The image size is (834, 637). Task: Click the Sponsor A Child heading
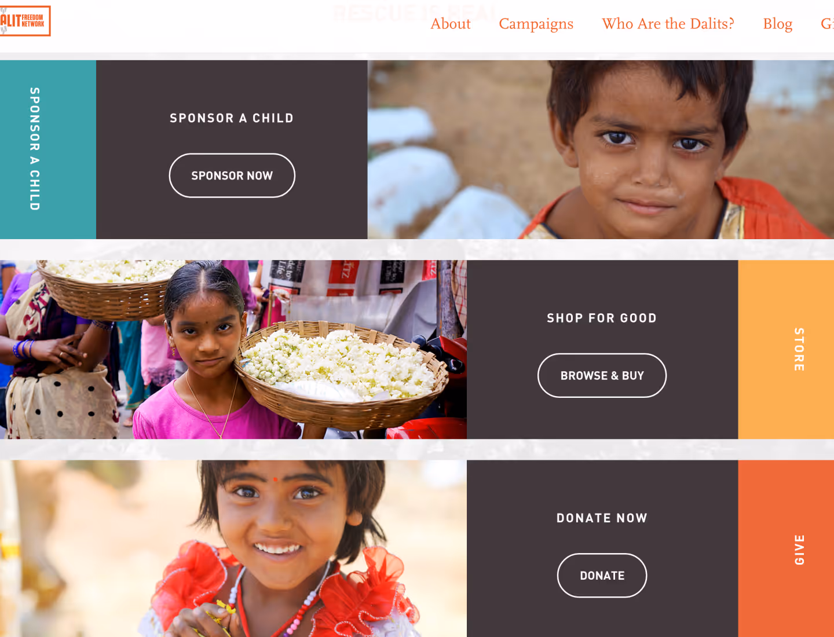(232, 118)
